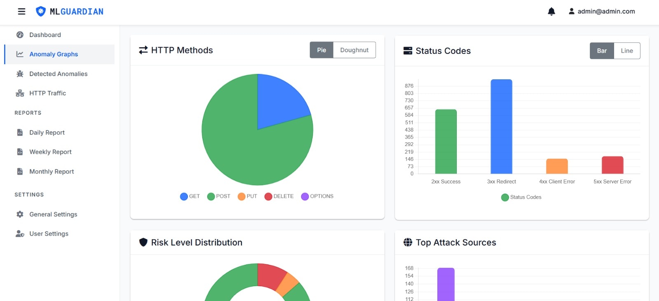Viewport: 659px width, 301px height.
Task: Click the 3xx Redirect blue bar
Action: click(x=501, y=127)
